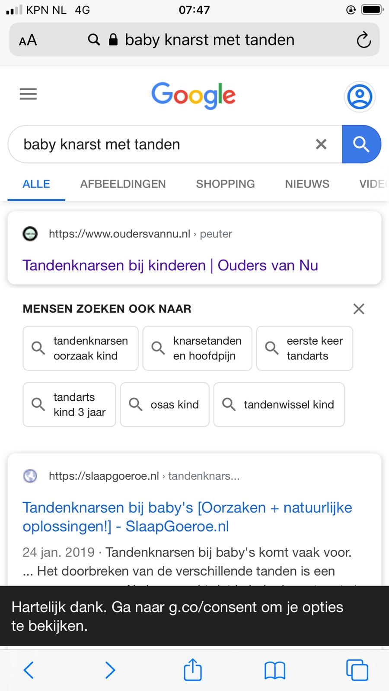Open the Google hamburger menu
Viewport: 389px width, 691px height.
pos(29,94)
